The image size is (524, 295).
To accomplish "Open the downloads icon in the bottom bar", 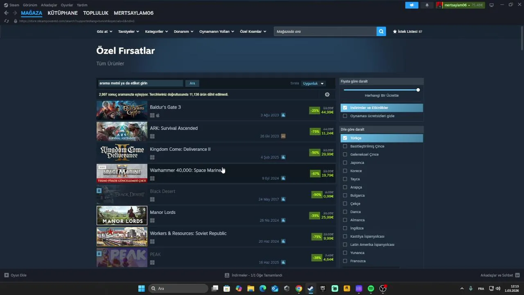I will pyautogui.click(x=227, y=275).
